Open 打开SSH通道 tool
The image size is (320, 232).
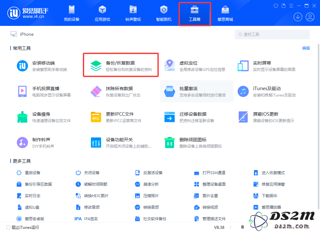210,173
